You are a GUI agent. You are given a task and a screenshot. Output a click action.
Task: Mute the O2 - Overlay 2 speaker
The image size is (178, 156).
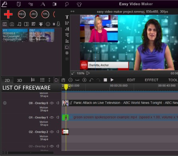point(58,132)
